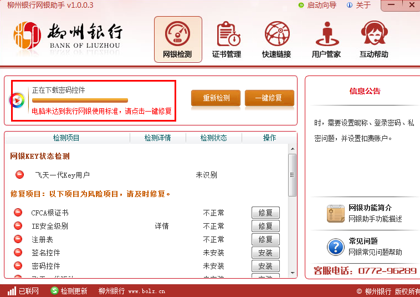Click the 已联网 signal bars icon
Image resolution: width=420 pixels, height=297 pixels.
12,291
